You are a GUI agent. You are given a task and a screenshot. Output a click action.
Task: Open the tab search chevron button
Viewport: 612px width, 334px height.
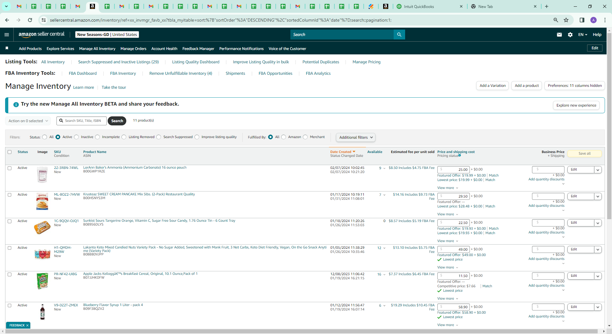coord(6,6)
